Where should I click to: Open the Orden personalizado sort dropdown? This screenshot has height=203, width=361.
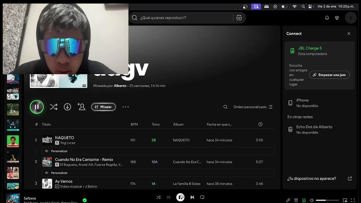point(253,107)
